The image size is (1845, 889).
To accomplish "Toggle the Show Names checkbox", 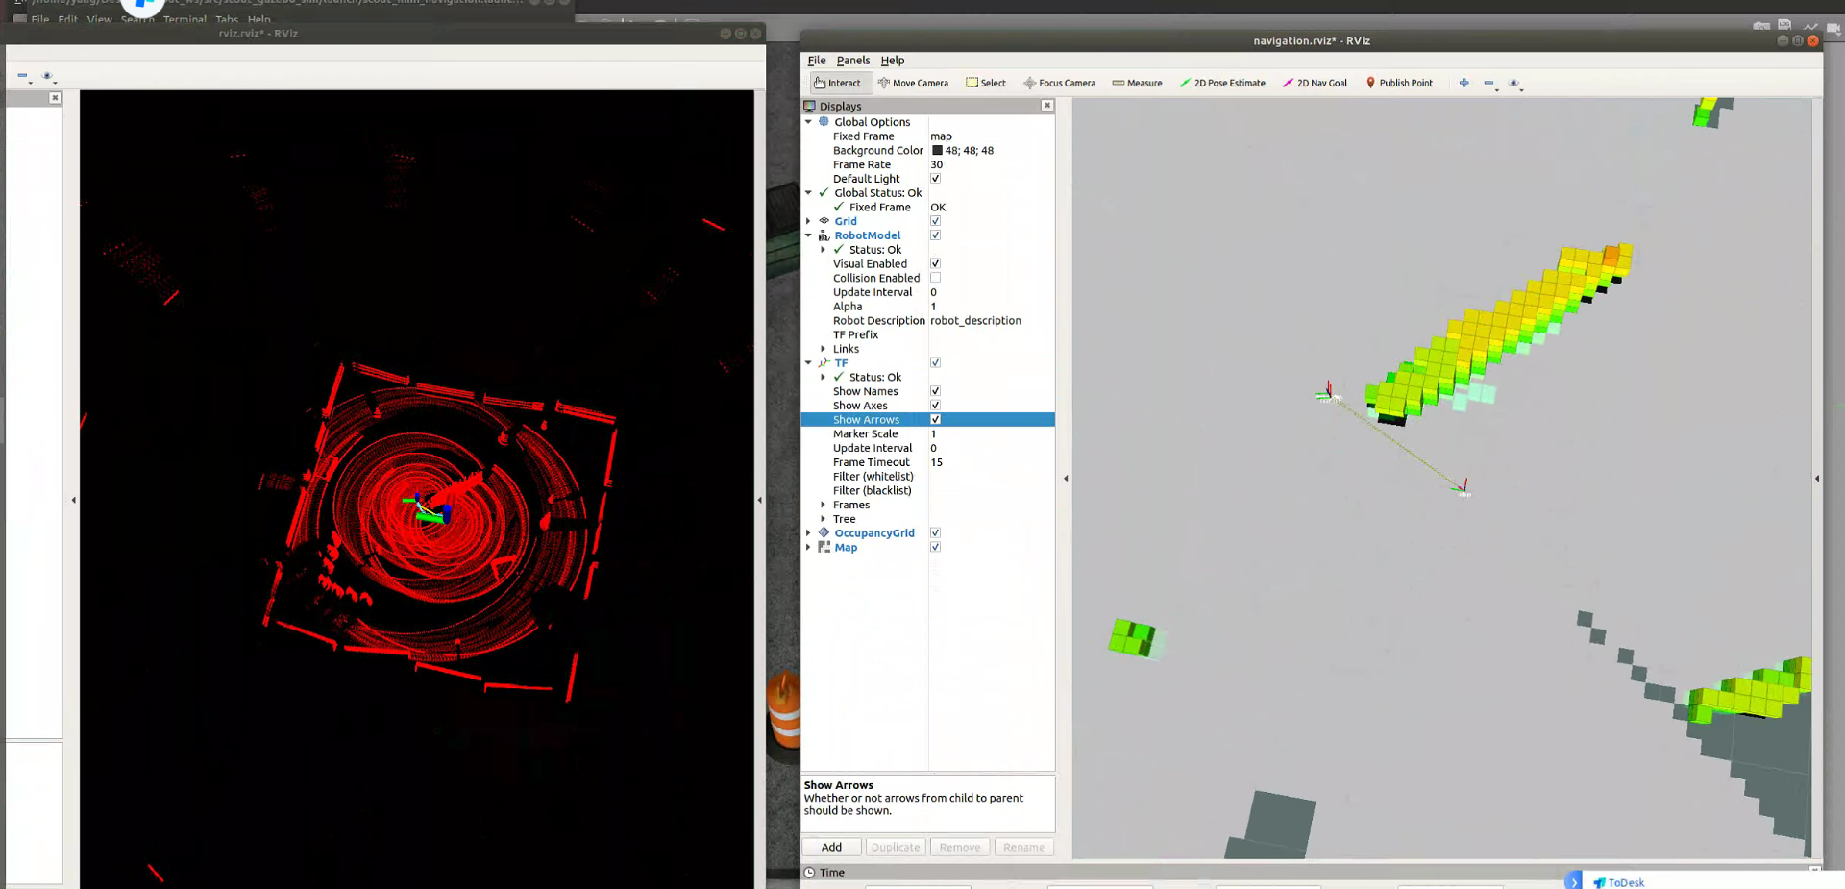I will click(x=935, y=391).
